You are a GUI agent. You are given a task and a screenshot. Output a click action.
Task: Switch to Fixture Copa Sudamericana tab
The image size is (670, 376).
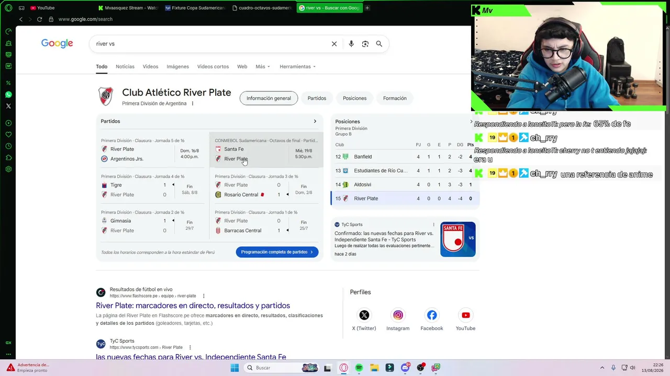click(x=195, y=8)
